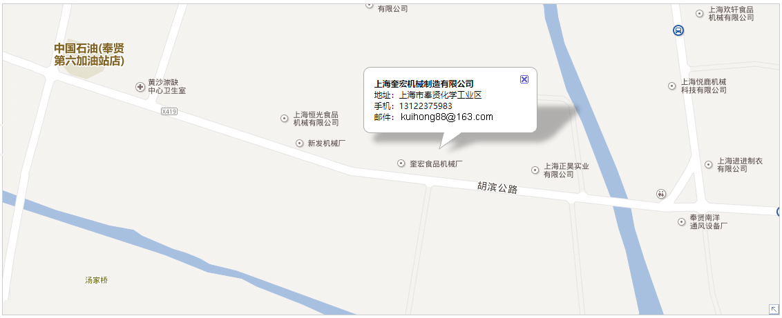Screen dimensions: 782x318
Task: Select 上海悦鹿机械科技 marker icon
Action: pos(671,86)
